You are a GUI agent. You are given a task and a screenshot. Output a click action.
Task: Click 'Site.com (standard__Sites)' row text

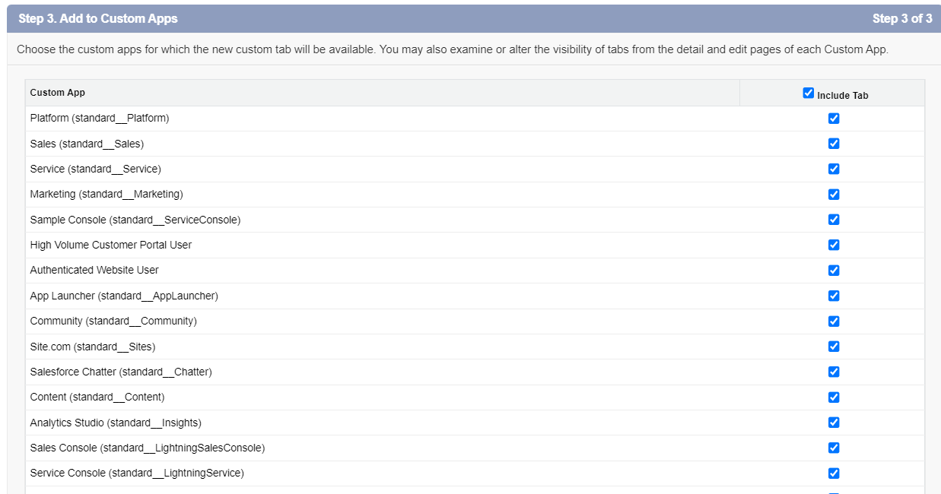(x=93, y=347)
